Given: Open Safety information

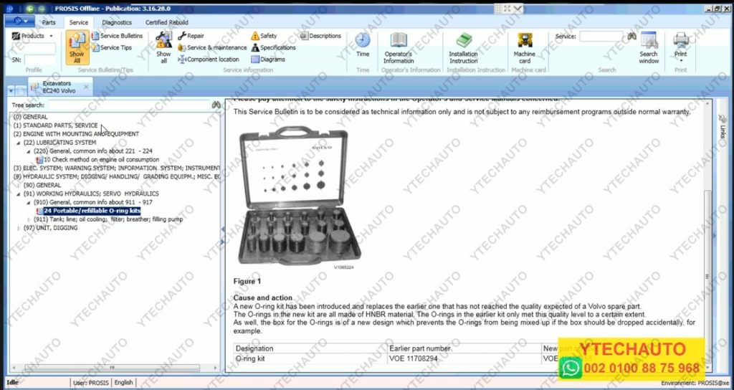Looking at the screenshot, I should click(x=264, y=36).
